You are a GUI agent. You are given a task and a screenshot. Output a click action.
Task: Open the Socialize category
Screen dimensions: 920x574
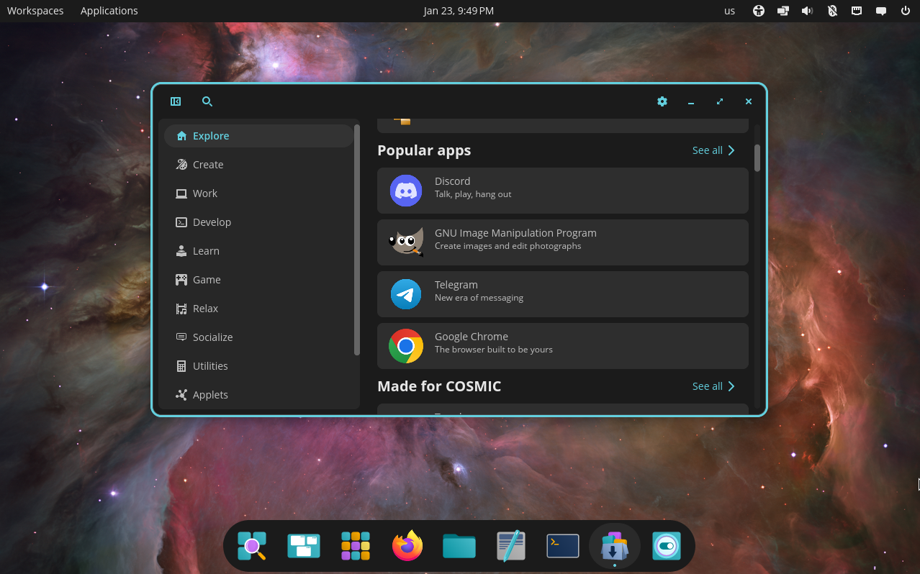(x=213, y=337)
